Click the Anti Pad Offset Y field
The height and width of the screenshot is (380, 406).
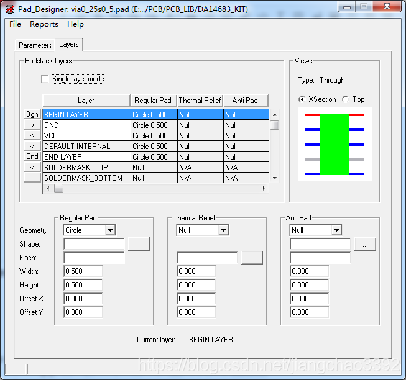[310, 312]
